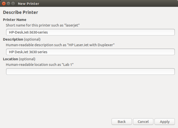Maximize the New Printer window
Image resolution: width=178 pixels, height=128 pixels.
tap(13, 3)
